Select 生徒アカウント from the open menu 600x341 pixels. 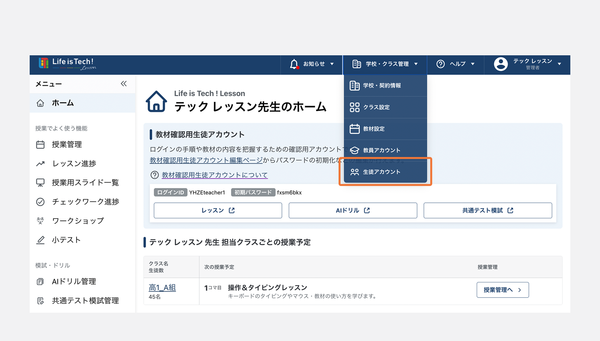click(381, 171)
